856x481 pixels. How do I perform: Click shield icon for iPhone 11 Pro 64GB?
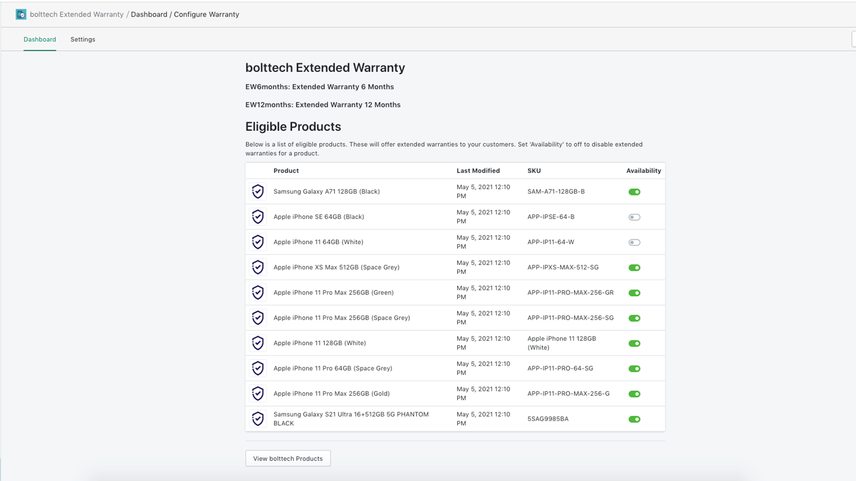point(258,368)
